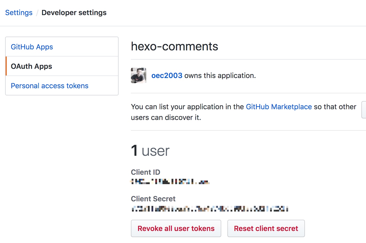
Task: Click the Client ID label
Action: pyautogui.click(x=146, y=172)
